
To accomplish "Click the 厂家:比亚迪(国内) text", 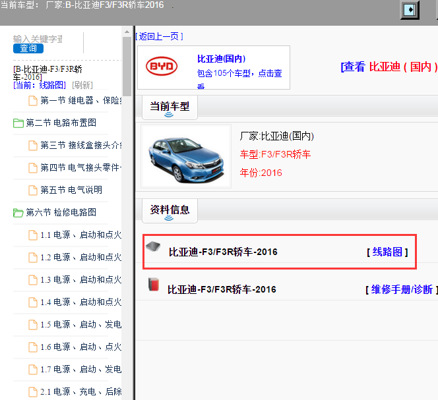I will click(x=277, y=136).
